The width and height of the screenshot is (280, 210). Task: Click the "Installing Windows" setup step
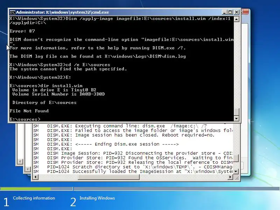click(97, 198)
